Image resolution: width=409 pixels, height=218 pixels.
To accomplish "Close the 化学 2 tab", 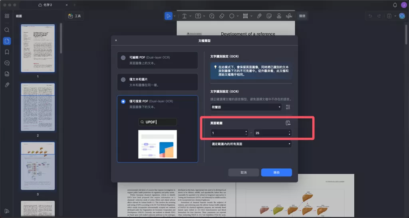I will click(67, 5).
